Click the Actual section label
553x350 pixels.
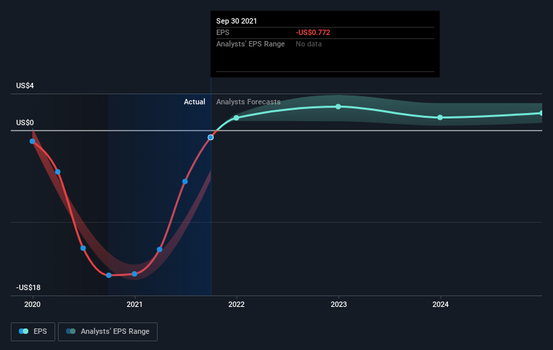point(195,102)
